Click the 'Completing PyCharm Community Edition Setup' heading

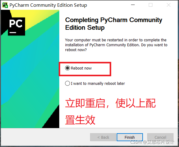click(x=114, y=24)
